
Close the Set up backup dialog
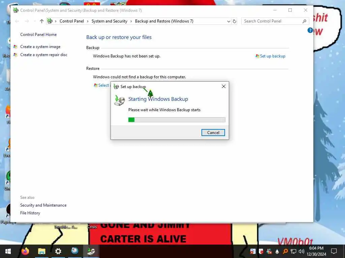224,86
